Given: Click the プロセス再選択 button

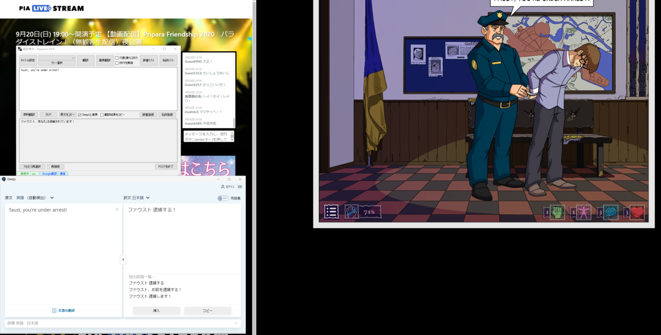Looking at the screenshot, I should point(32,166).
